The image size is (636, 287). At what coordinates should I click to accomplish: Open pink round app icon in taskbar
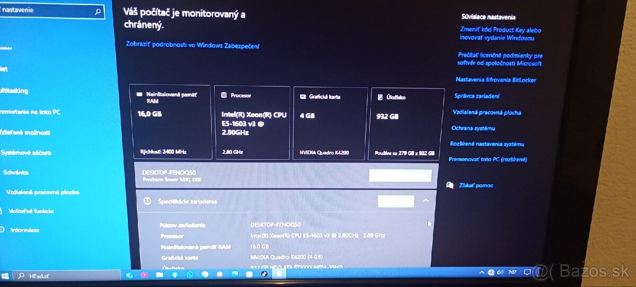click(x=144, y=275)
